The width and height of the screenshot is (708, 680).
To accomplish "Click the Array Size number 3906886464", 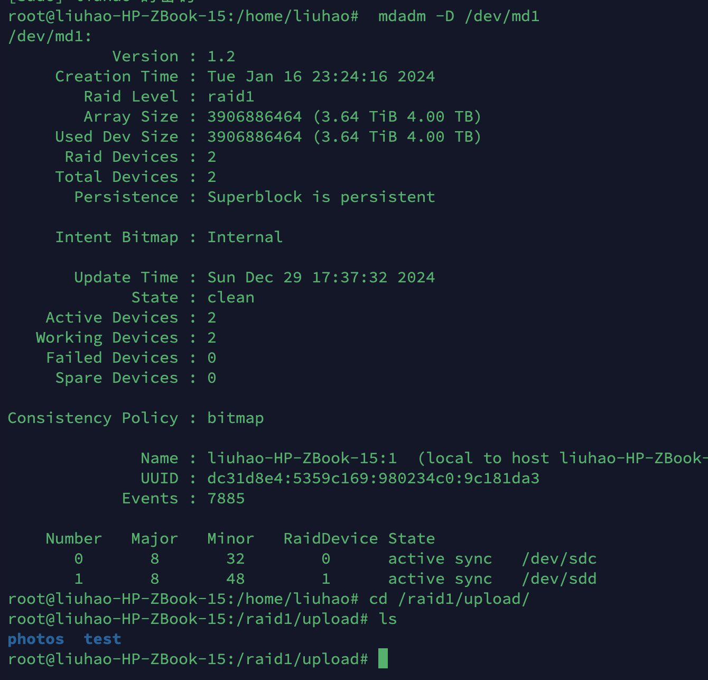I will pos(254,117).
